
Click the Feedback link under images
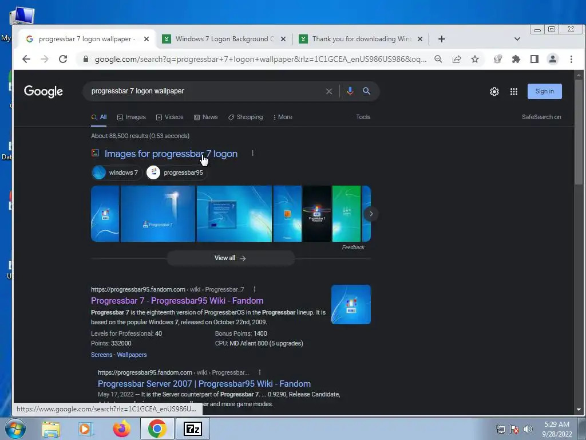click(353, 247)
